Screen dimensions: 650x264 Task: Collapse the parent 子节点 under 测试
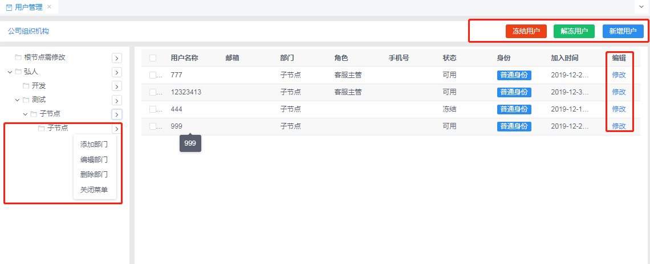click(x=25, y=114)
